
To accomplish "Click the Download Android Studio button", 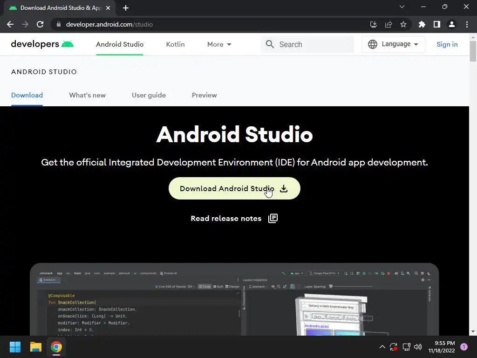I will [234, 188].
